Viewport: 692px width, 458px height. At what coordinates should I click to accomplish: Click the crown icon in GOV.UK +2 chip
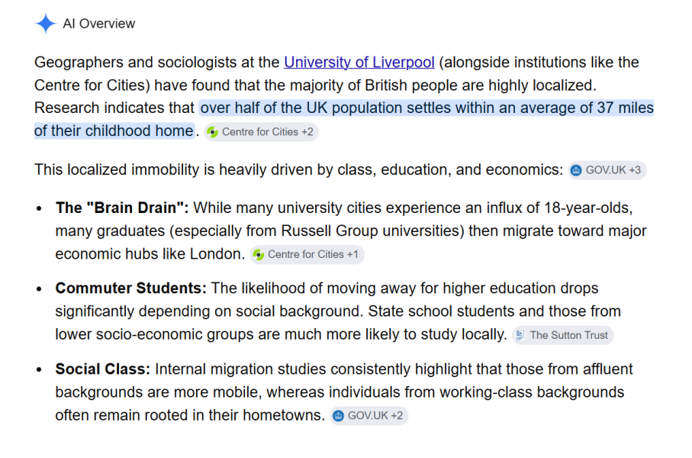pos(338,415)
